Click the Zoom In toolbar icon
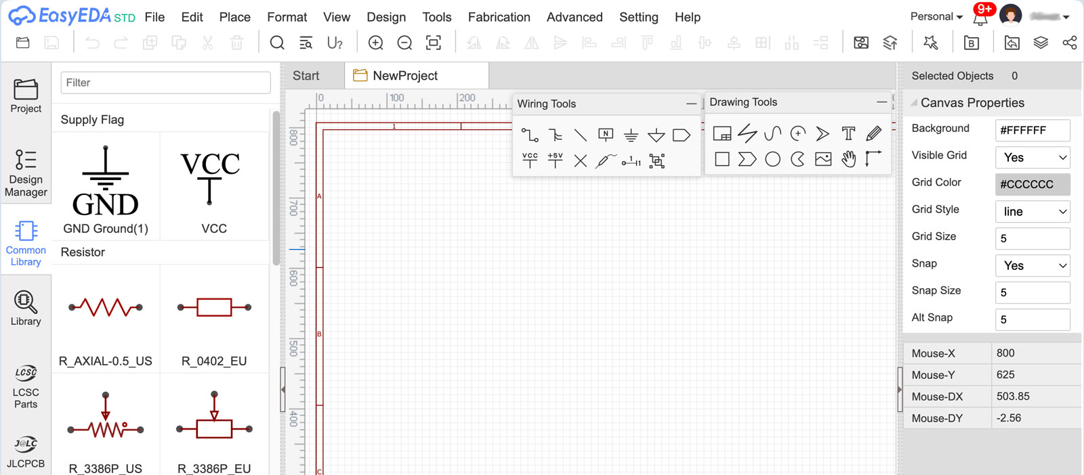This screenshot has height=475, width=1084. click(375, 43)
